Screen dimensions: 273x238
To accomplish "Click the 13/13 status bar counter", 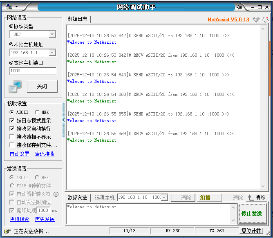I will coord(130,231).
